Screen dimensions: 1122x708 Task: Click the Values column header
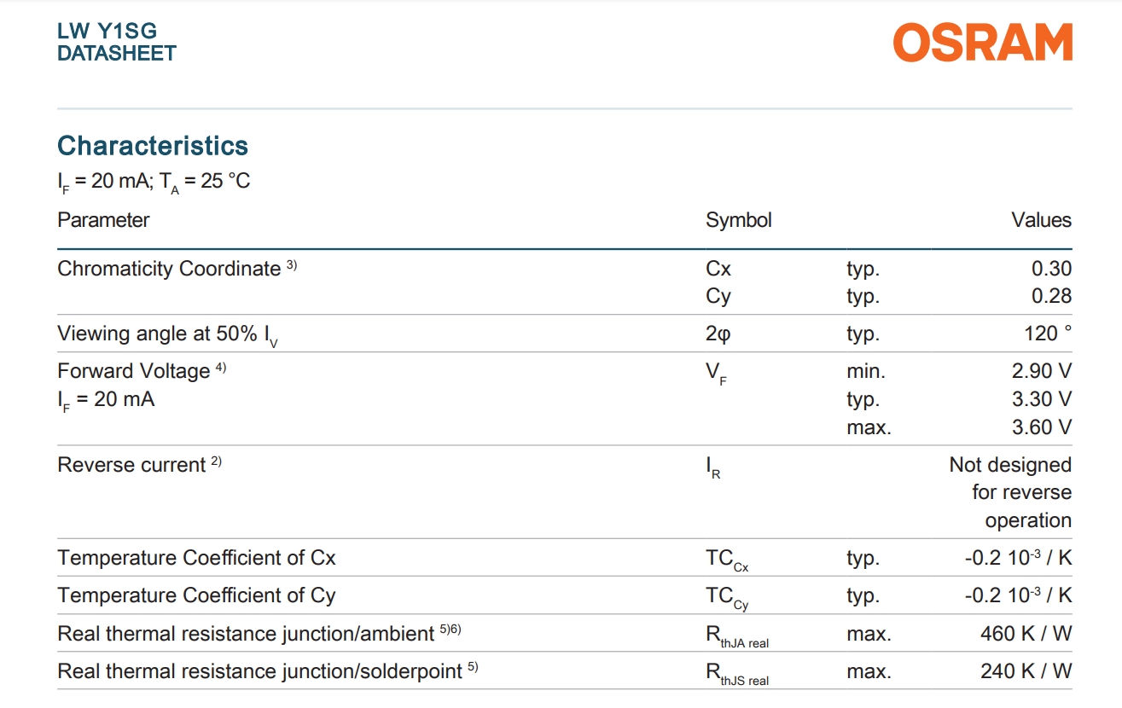[x=1042, y=220]
